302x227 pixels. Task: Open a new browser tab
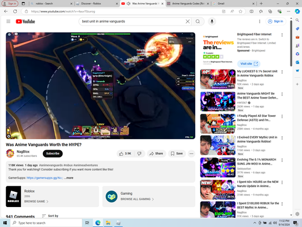coord(261,4)
